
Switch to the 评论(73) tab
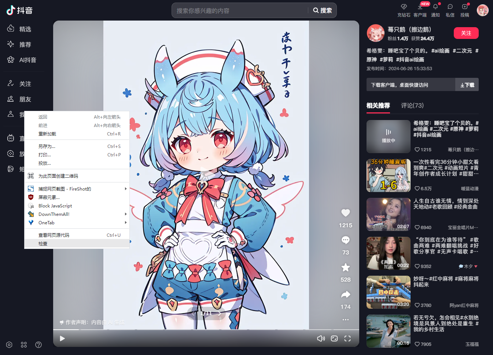pyautogui.click(x=412, y=105)
